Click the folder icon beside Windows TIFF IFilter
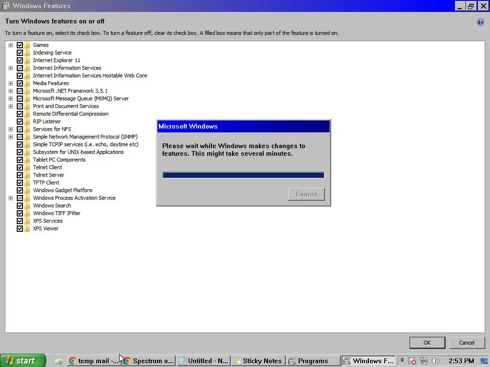 [27, 213]
